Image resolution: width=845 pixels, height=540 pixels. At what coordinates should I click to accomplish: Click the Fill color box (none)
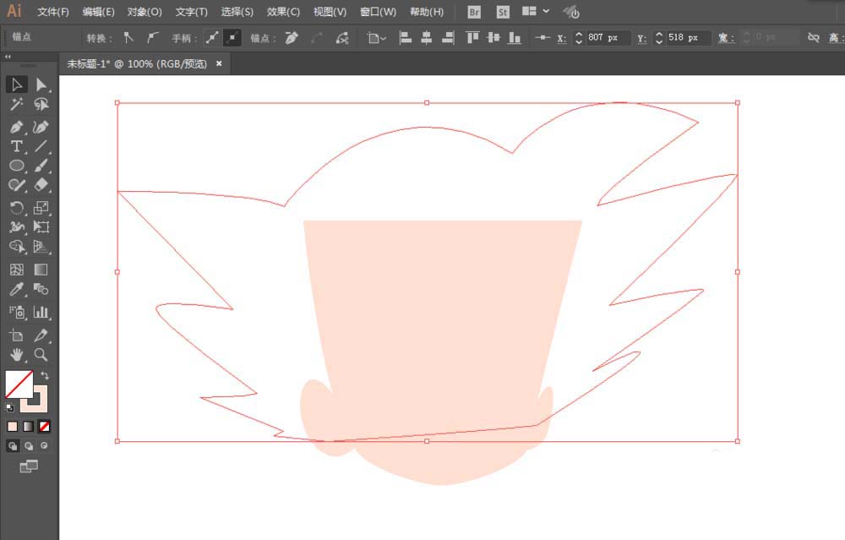pos(18,385)
